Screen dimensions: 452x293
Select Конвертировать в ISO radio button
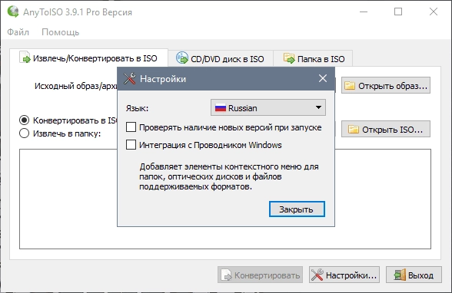25,120
